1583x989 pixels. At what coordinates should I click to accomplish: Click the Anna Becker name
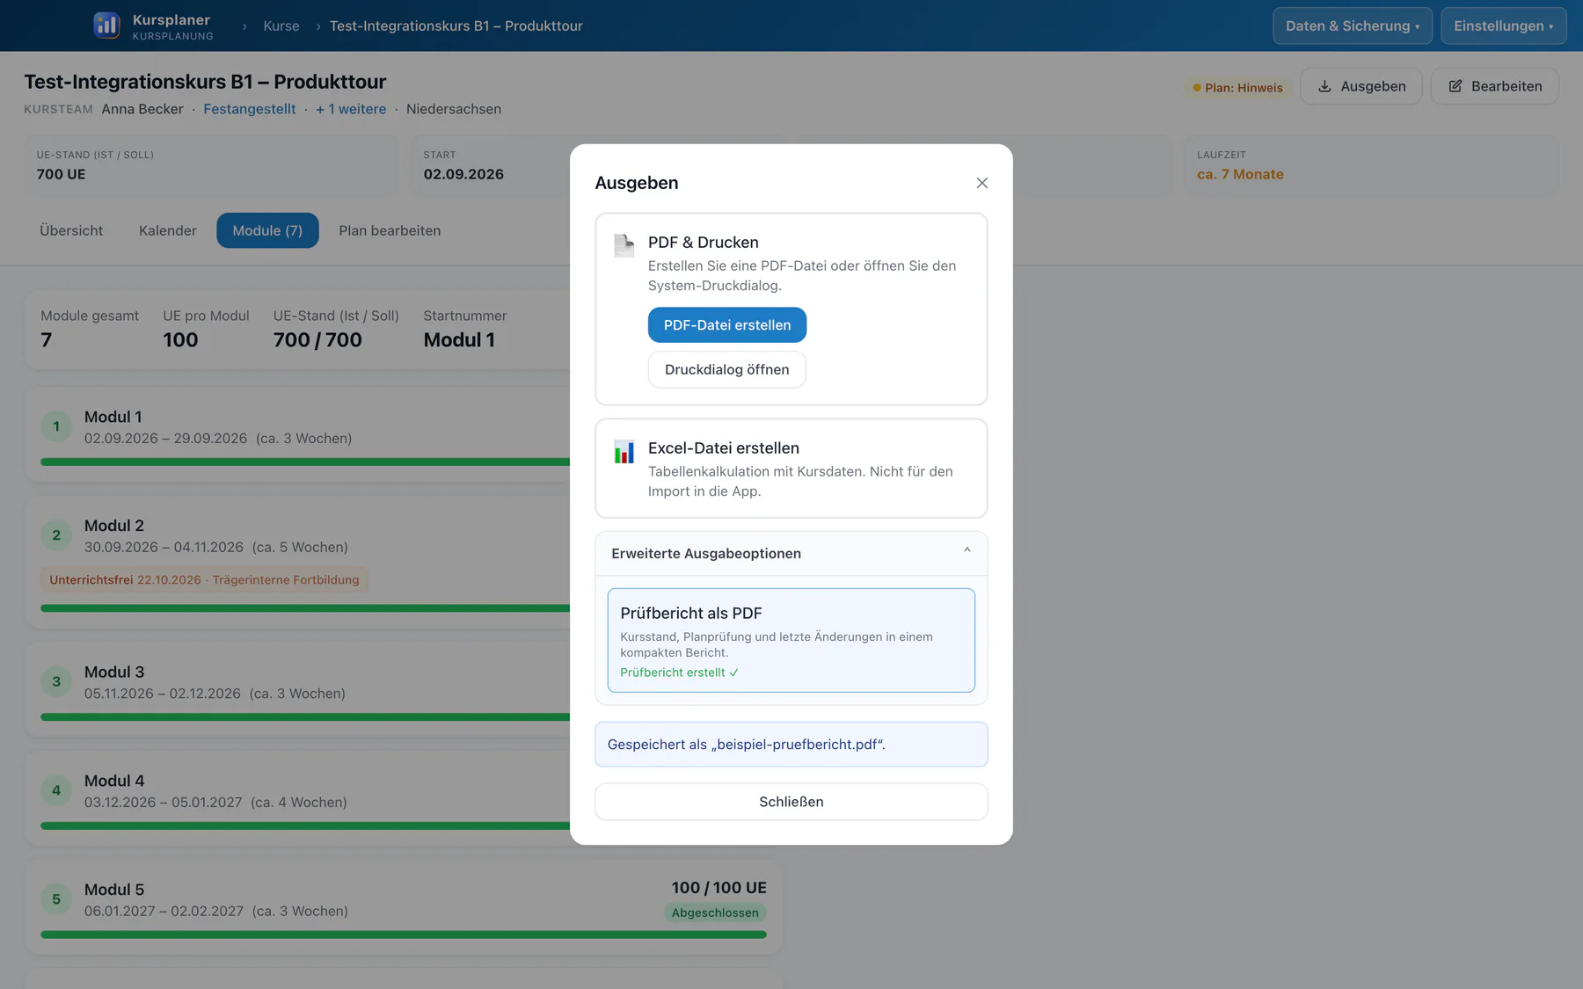pyautogui.click(x=142, y=109)
